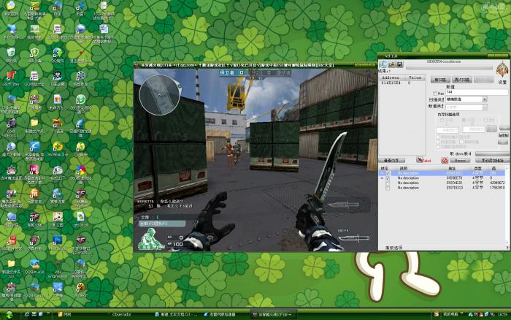Click the Address column header in results
This screenshot has height=320, width=511.
pyautogui.click(x=391, y=77)
